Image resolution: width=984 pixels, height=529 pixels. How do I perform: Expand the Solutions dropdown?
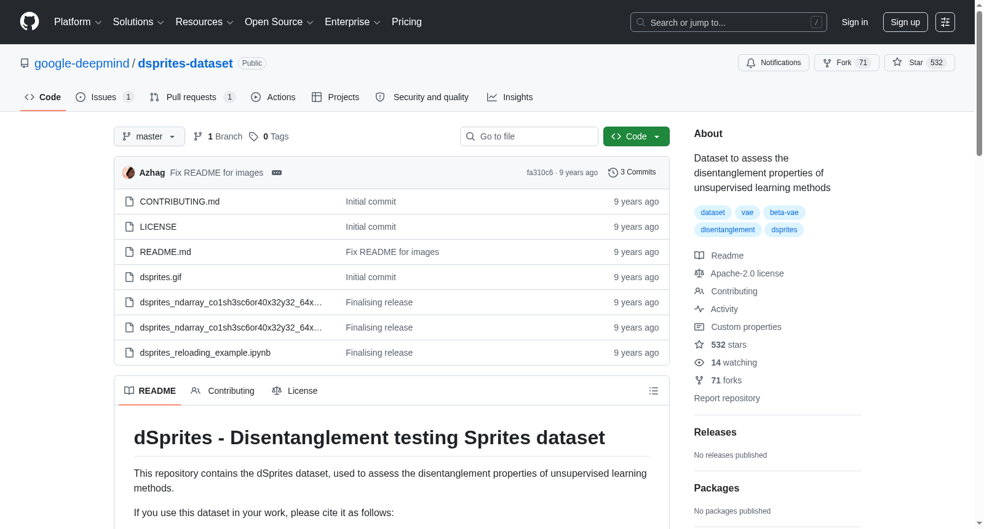(138, 22)
